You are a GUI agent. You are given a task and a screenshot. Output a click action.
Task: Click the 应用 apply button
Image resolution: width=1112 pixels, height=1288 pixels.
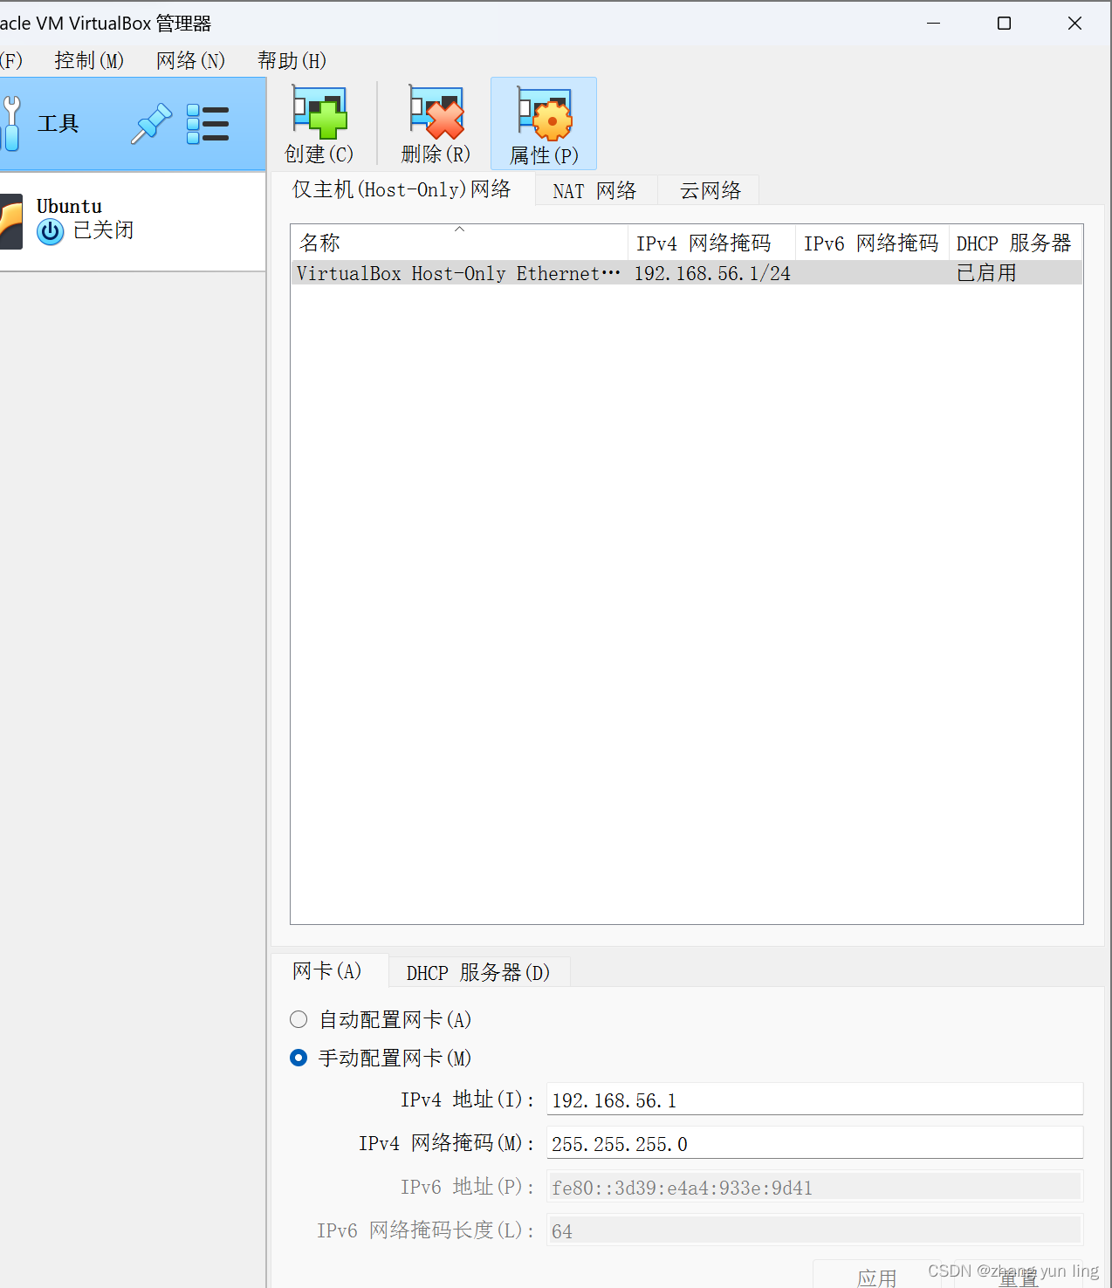pos(878,1276)
